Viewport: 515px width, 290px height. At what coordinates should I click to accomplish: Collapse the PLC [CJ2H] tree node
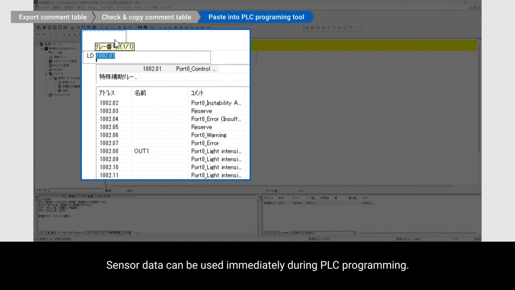[x=41, y=49]
